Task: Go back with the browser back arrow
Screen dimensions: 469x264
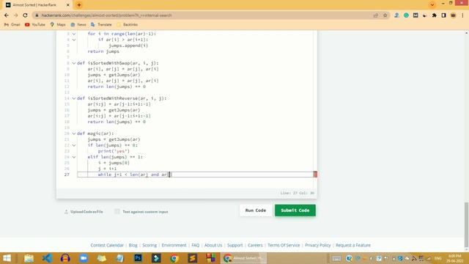Action: pos(7,15)
